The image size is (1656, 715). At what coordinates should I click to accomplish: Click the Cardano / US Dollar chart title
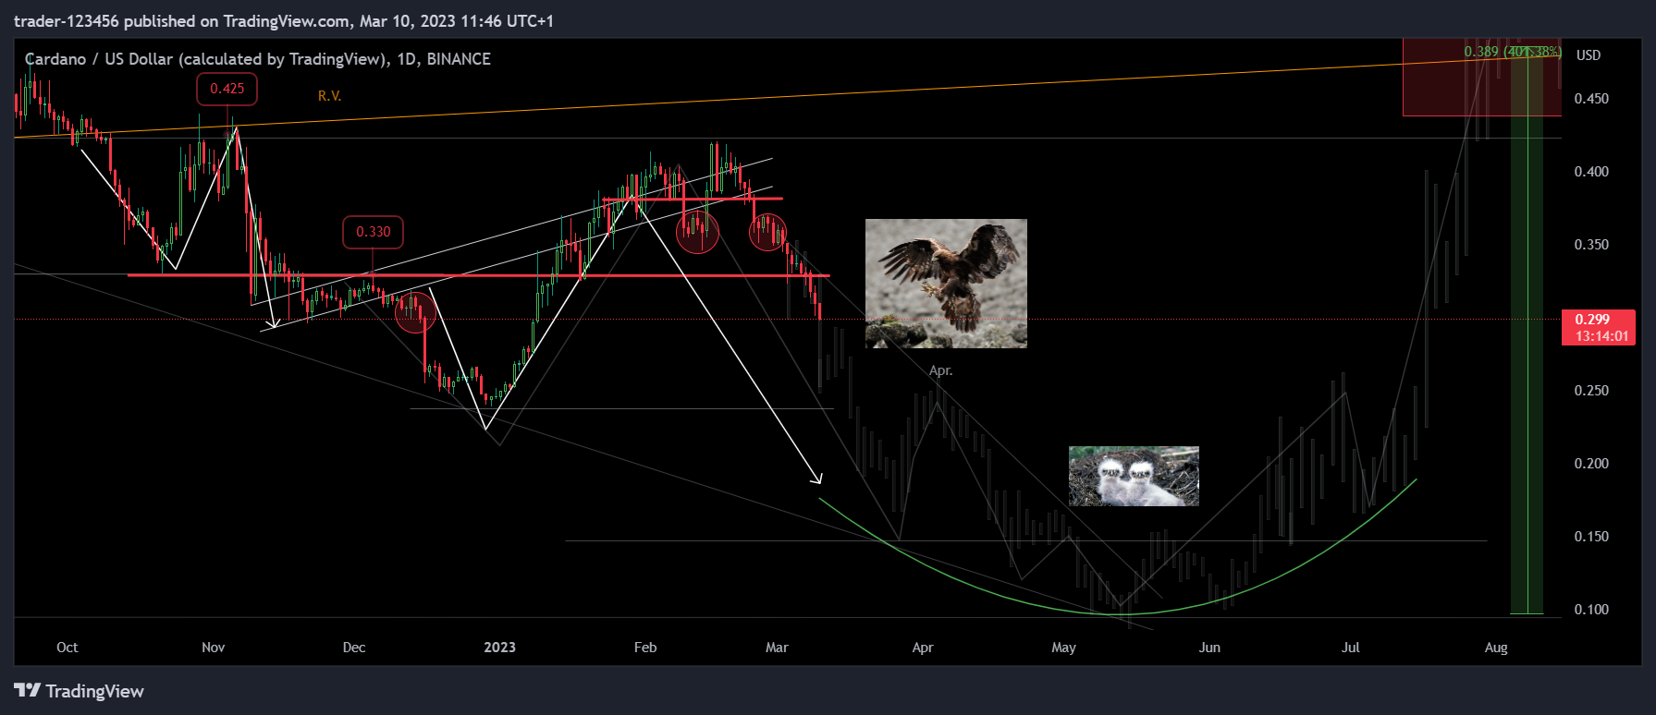click(258, 59)
